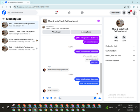Viewport: 140px width, 112px height.
Task: Select the Messenger | Facebook browser tab
Action: click(x=17, y=2)
